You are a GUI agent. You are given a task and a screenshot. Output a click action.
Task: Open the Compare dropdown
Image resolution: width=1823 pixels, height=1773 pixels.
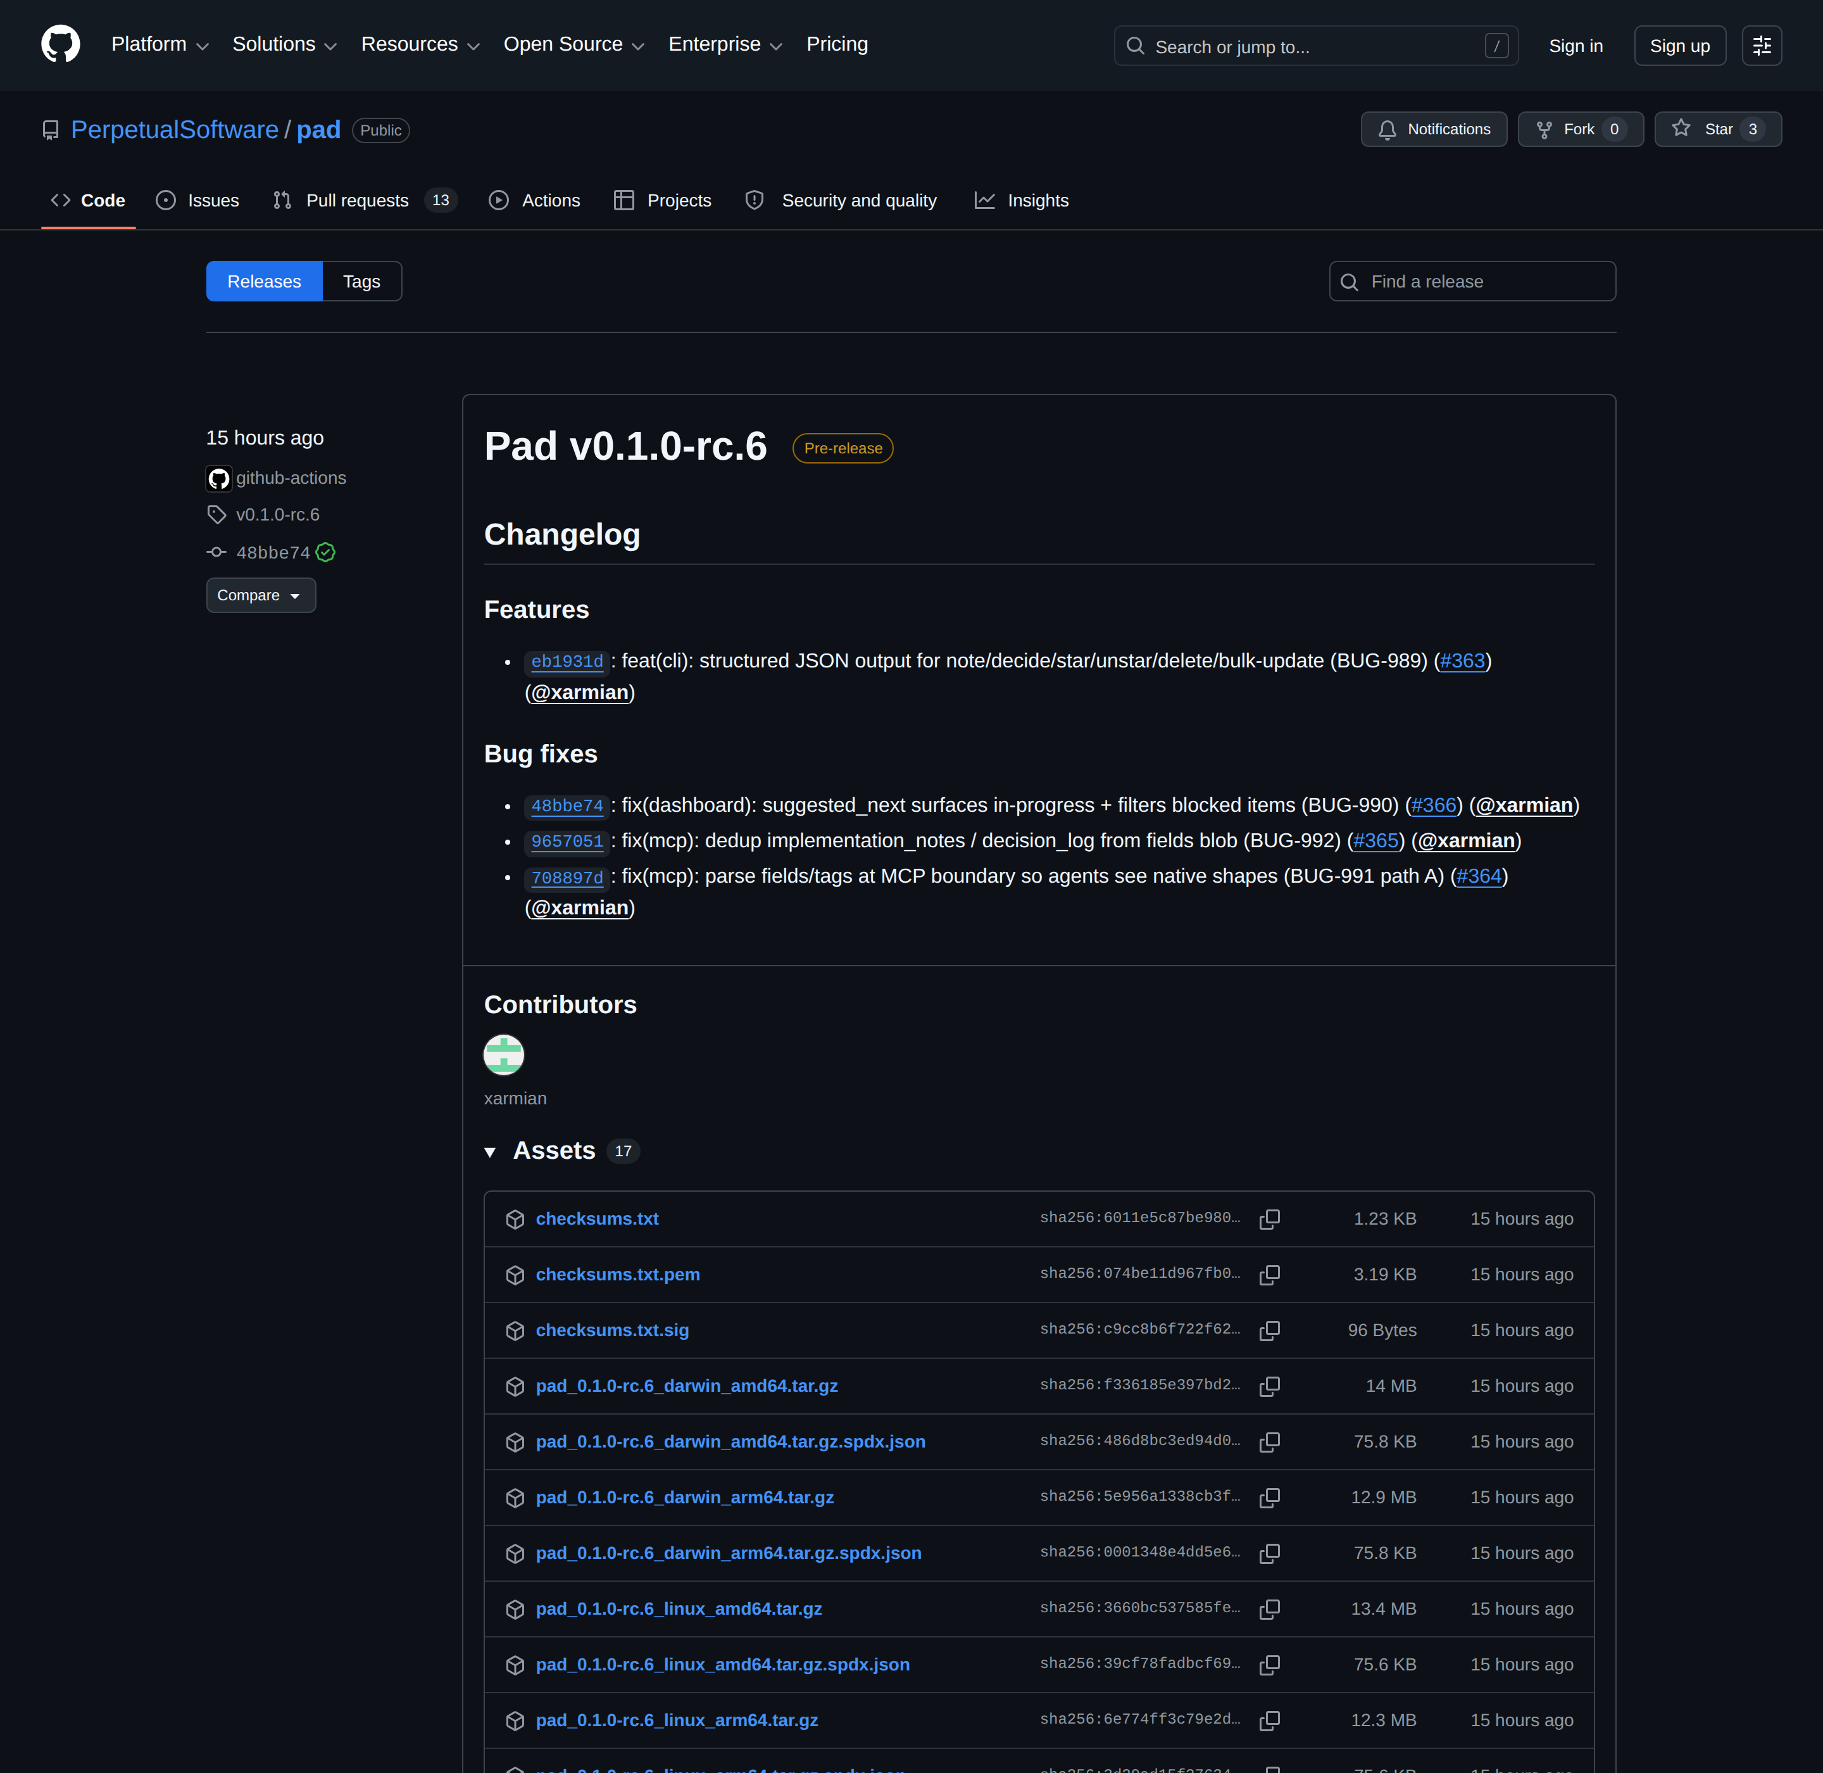[261, 595]
